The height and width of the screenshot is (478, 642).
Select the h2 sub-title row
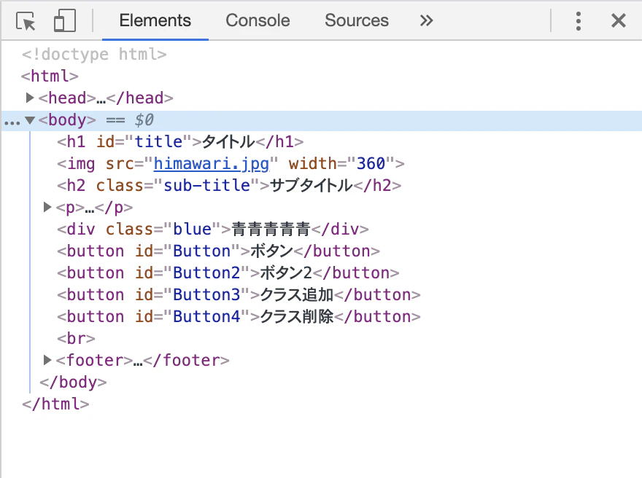coord(229,186)
